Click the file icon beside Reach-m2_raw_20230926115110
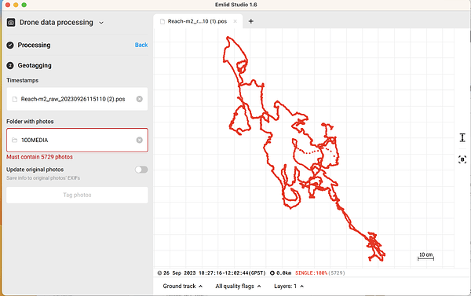Viewport: 471px width, 296px height. coord(14,99)
